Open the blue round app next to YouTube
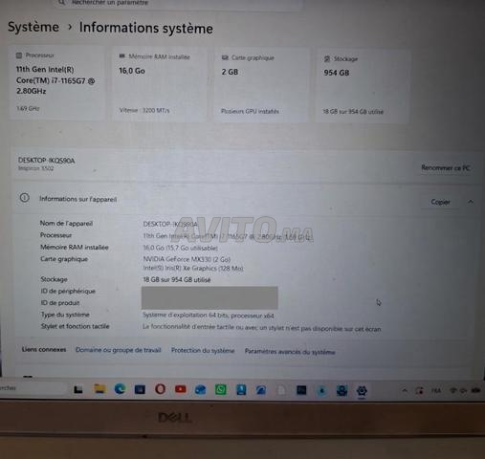Viewport: 485px width, 459px height. click(201, 390)
